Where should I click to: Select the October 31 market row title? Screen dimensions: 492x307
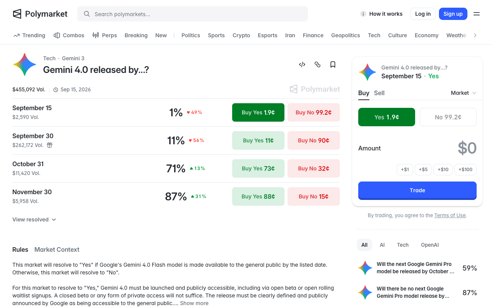[x=28, y=164]
